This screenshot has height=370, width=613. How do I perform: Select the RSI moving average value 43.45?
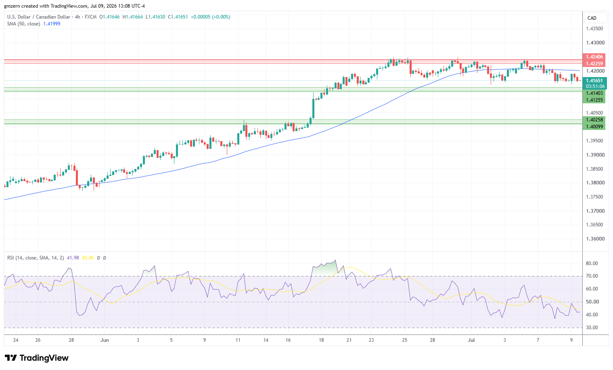(x=88, y=258)
